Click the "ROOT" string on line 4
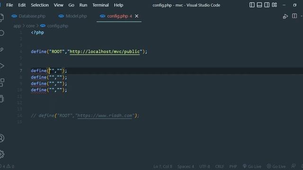This screenshot has height=170, width=303. [57, 51]
